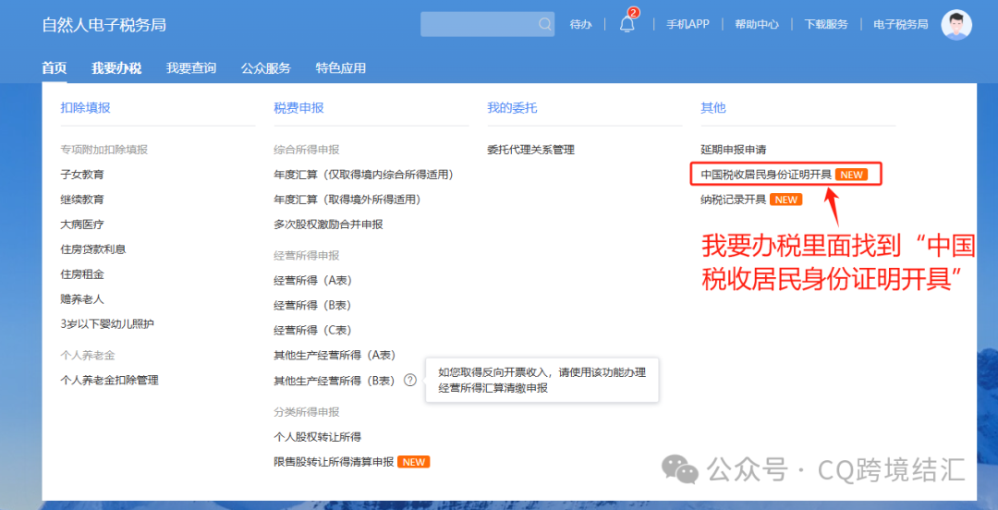Click the 自然人电子税务局 site title
This screenshot has height=510, width=998.
coord(104,26)
